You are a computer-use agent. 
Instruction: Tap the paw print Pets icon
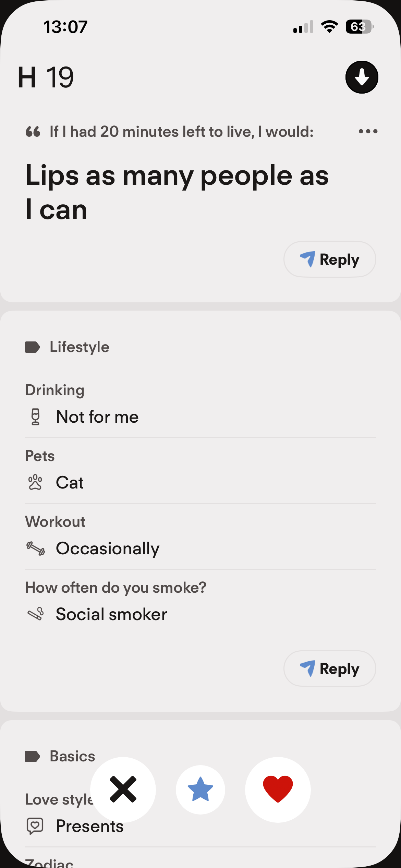(35, 482)
